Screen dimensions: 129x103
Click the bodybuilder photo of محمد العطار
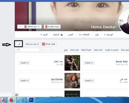pos(72,63)
